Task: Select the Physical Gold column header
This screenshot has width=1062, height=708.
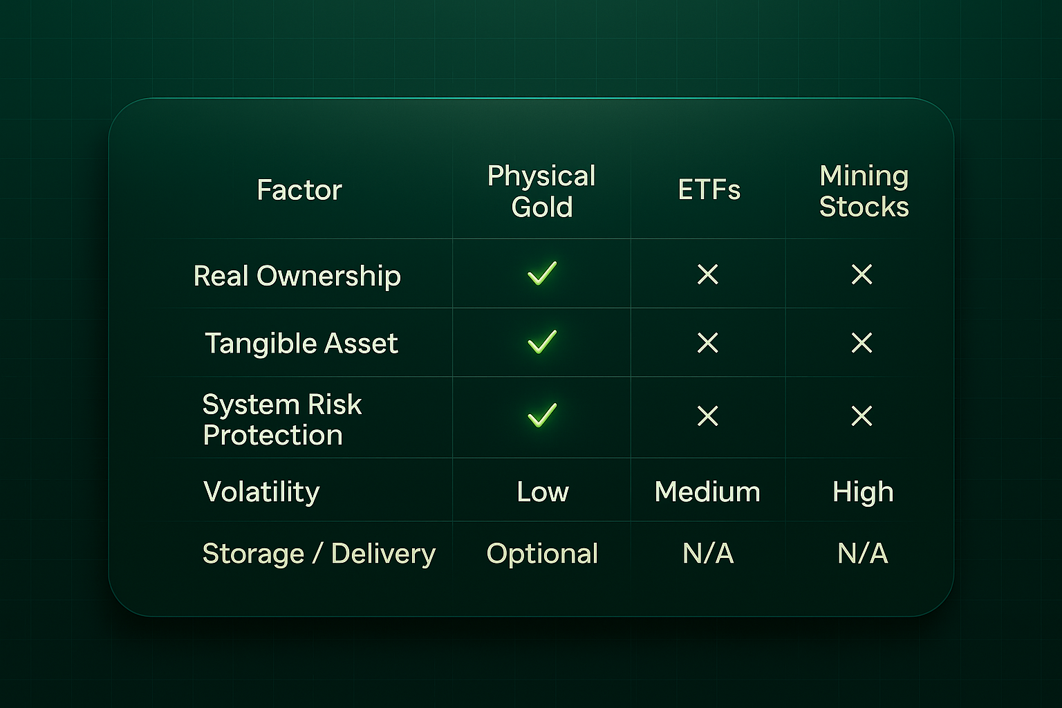Action: point(541,191)
